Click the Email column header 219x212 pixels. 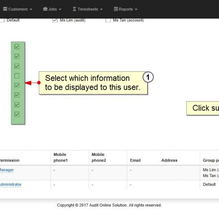point(135,160)
